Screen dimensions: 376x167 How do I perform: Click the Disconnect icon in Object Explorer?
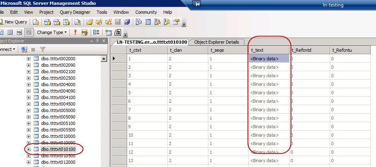[24, 49]
